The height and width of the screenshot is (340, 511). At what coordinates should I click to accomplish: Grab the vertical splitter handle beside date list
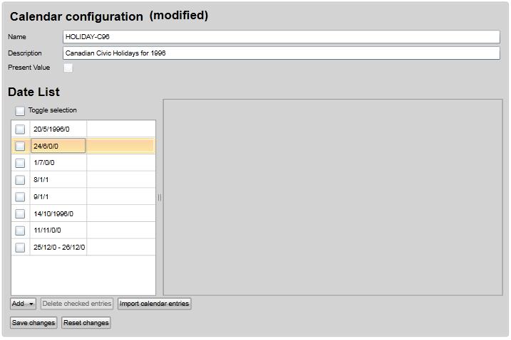click(x=160, y=198)
